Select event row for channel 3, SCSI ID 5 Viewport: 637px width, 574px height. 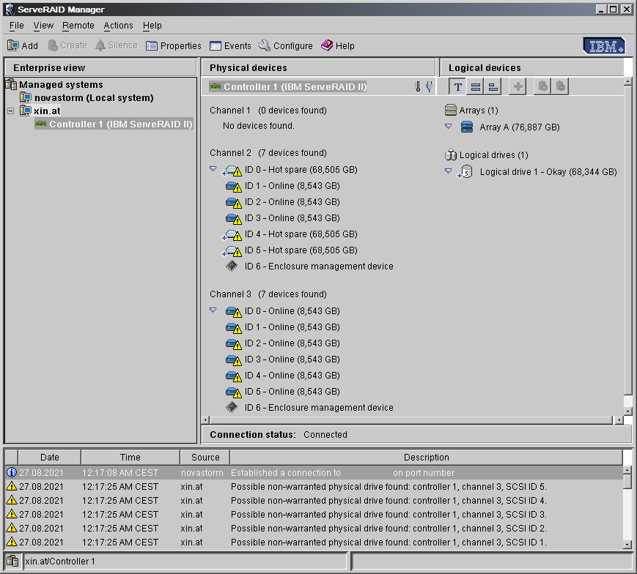coord(314,486)
